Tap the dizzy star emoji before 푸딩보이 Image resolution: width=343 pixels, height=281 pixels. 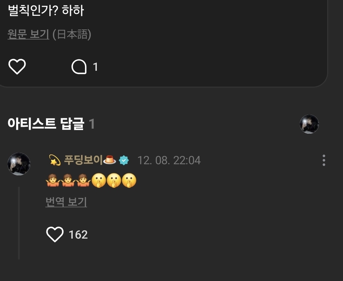pyautogui.click(x=55, y=160)
